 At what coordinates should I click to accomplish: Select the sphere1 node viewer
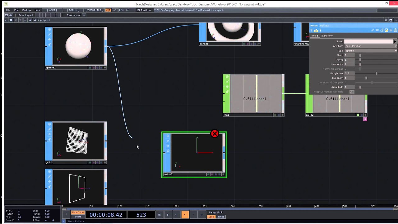click(78, 46)
